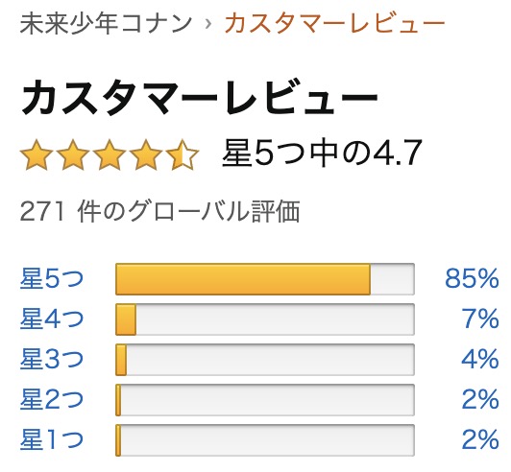The image size is (511, 472).
Task: Click the 4-star histogram bar
Action: click(265, 319)
